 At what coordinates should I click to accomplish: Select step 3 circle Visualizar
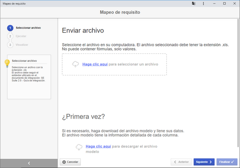click(10, 45)
